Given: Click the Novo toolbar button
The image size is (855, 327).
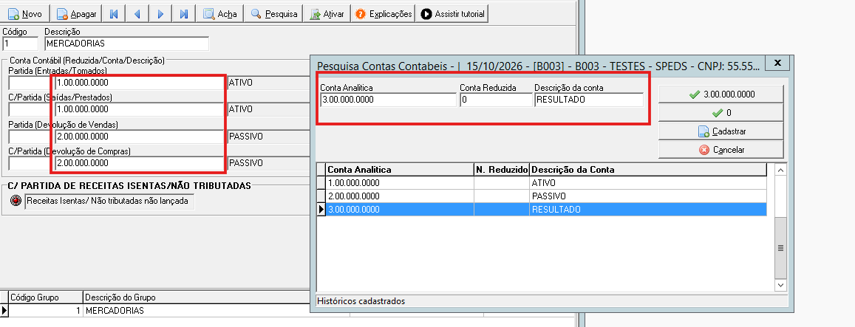Looking at the screenshot, I should point(25,13).
